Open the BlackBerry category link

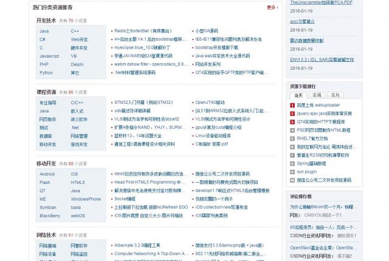coord(50,215)
